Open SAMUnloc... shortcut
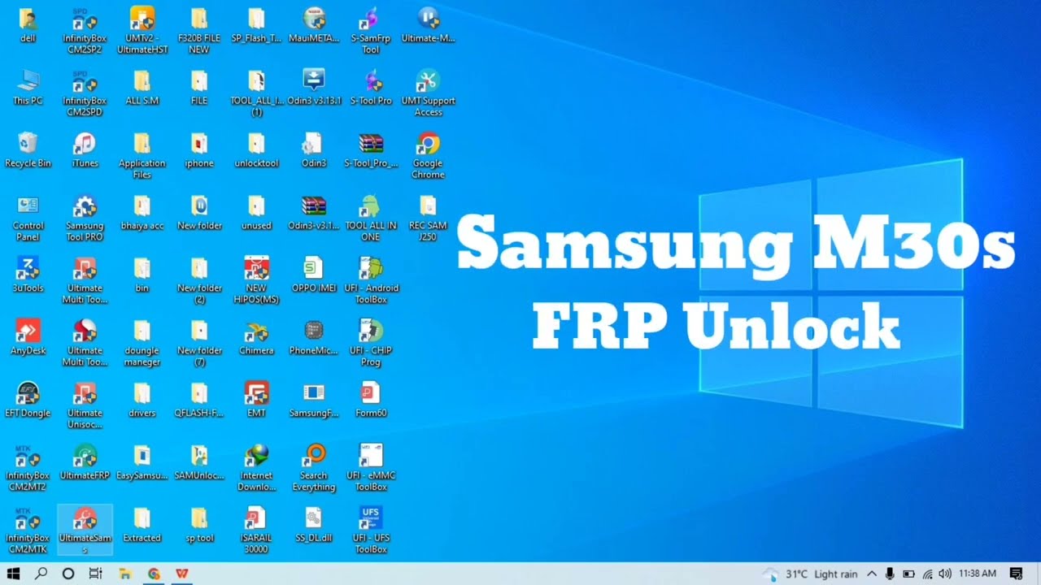This screenshot has height=585, width=1041. click(199, 461)
